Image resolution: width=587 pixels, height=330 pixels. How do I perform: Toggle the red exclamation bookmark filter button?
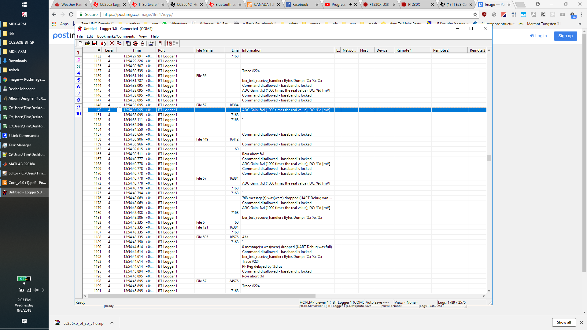point(168,43)
